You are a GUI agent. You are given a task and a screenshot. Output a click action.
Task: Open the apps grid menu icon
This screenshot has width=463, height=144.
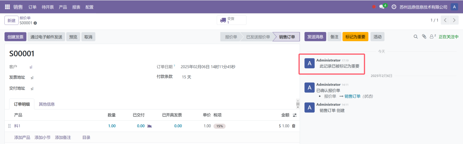[7, 7]
